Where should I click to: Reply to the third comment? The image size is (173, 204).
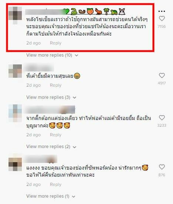[x=55, y=135]
